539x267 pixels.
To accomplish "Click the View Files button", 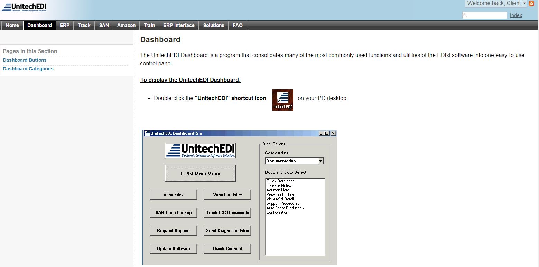I will click(174, 195).
